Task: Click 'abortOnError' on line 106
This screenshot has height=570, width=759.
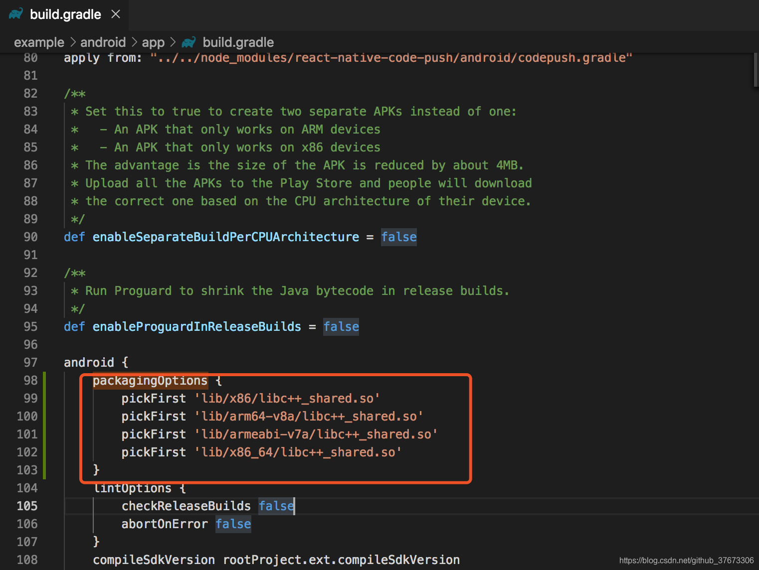Action: click(165, 524)
